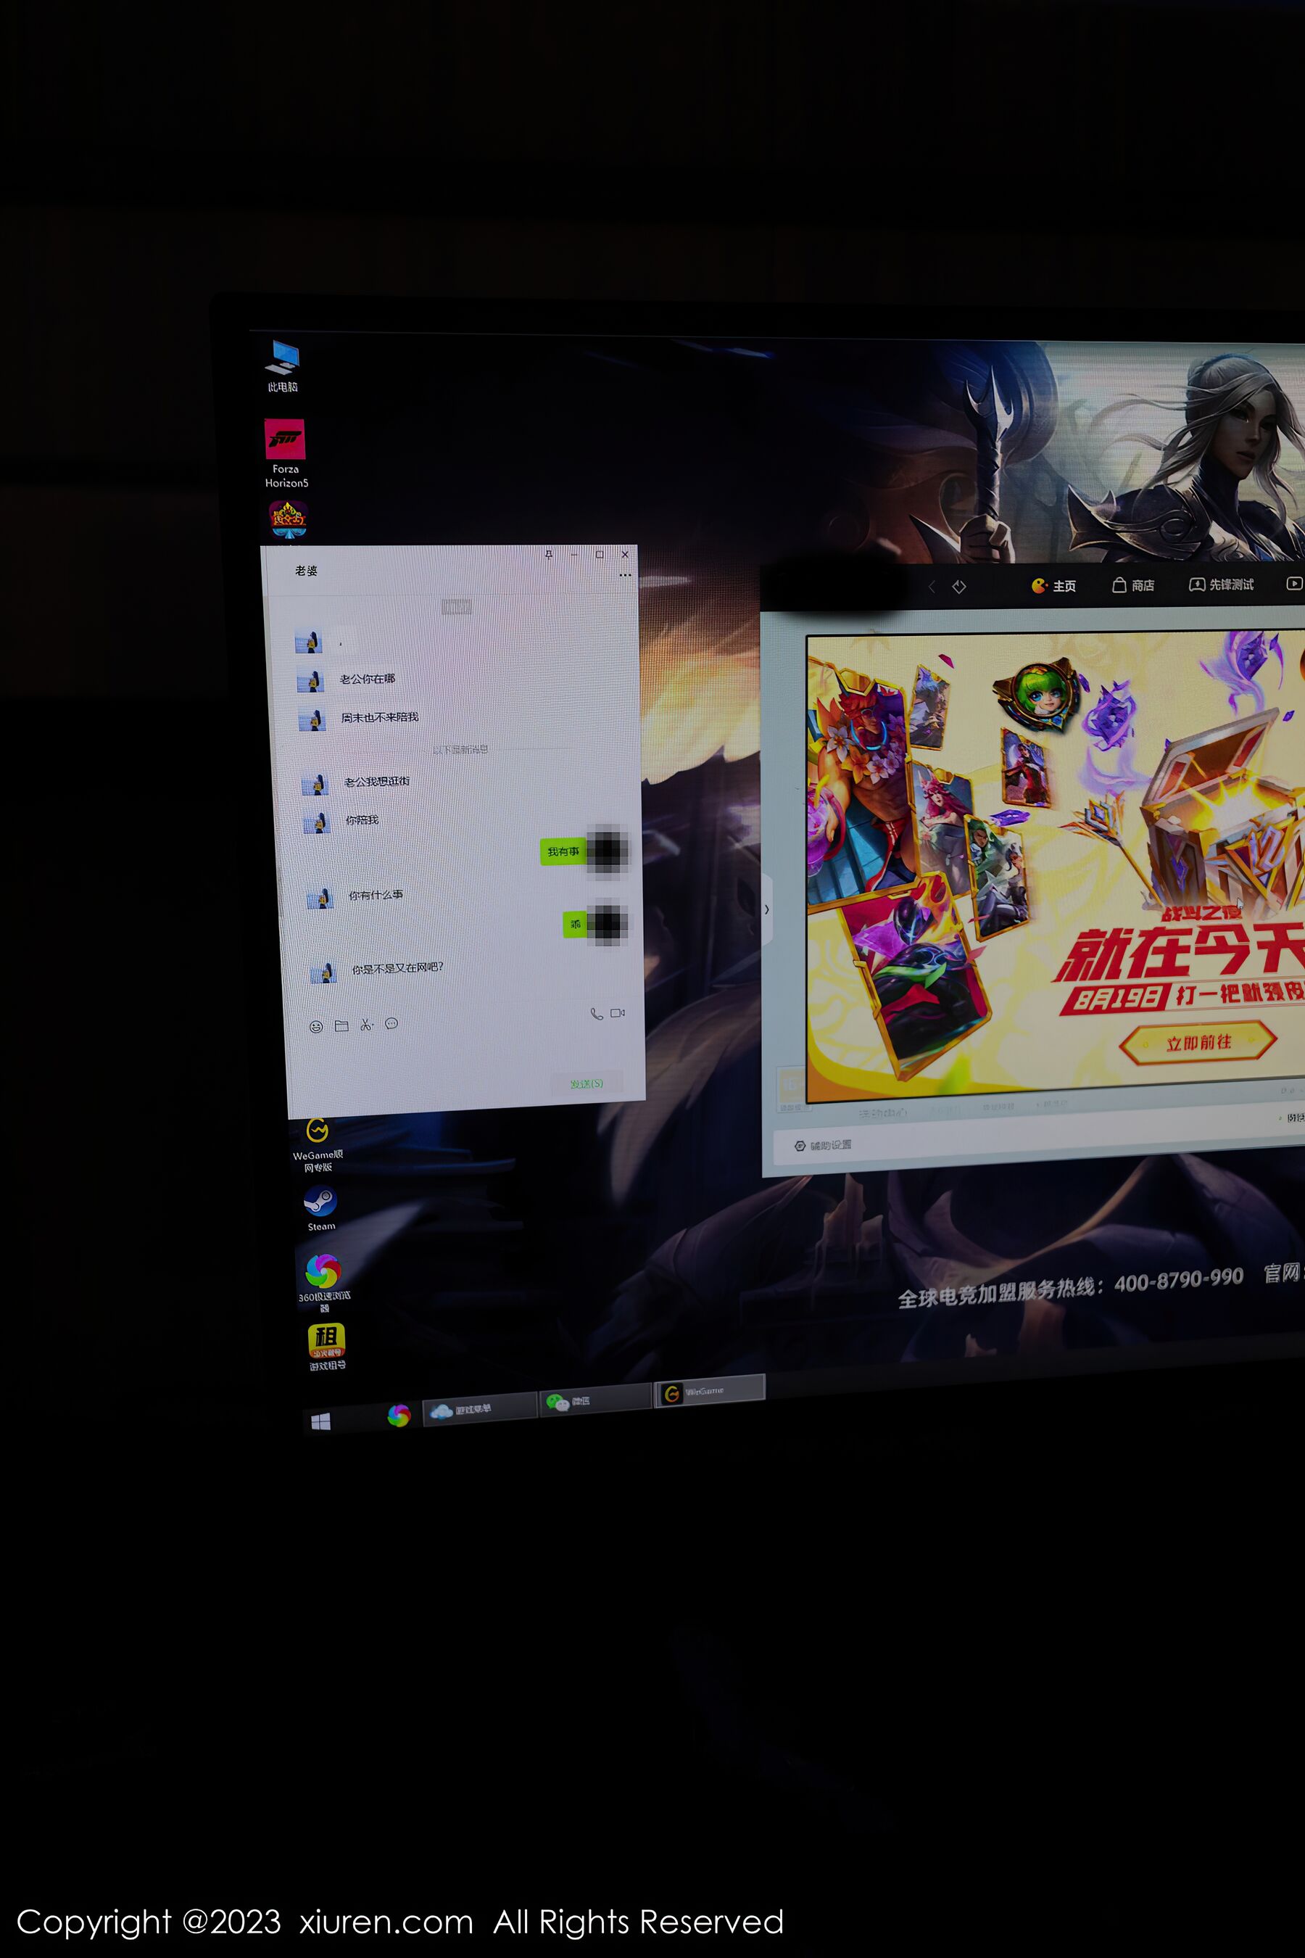The width and height of the screenshot is (1305, 1958).
Task: Click the 立即前往 banner button
Action: tap(1198, 1042)
